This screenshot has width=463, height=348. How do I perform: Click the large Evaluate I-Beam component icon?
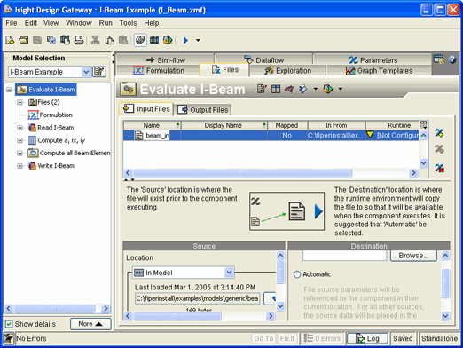128,89
